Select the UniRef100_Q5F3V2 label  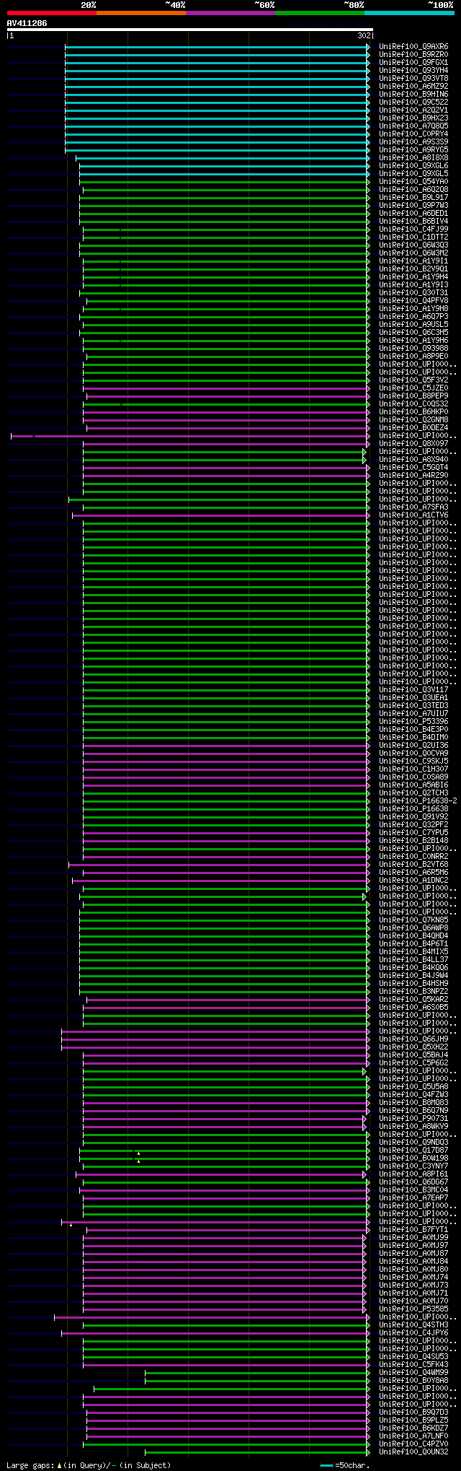pyautogui.click(x=413, y=380)
